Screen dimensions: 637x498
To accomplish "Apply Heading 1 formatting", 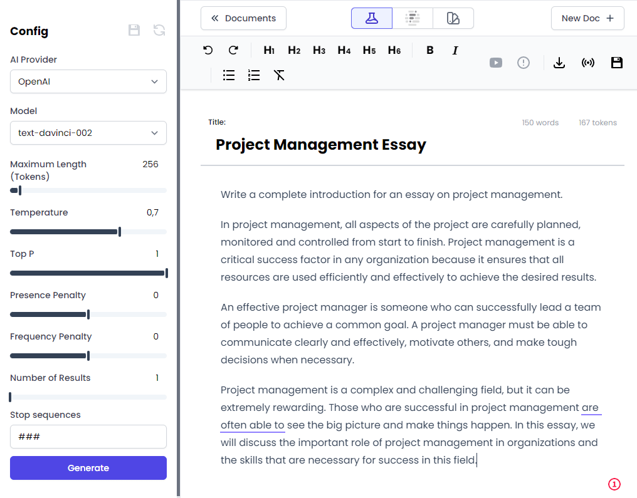I will click(269, 50).
